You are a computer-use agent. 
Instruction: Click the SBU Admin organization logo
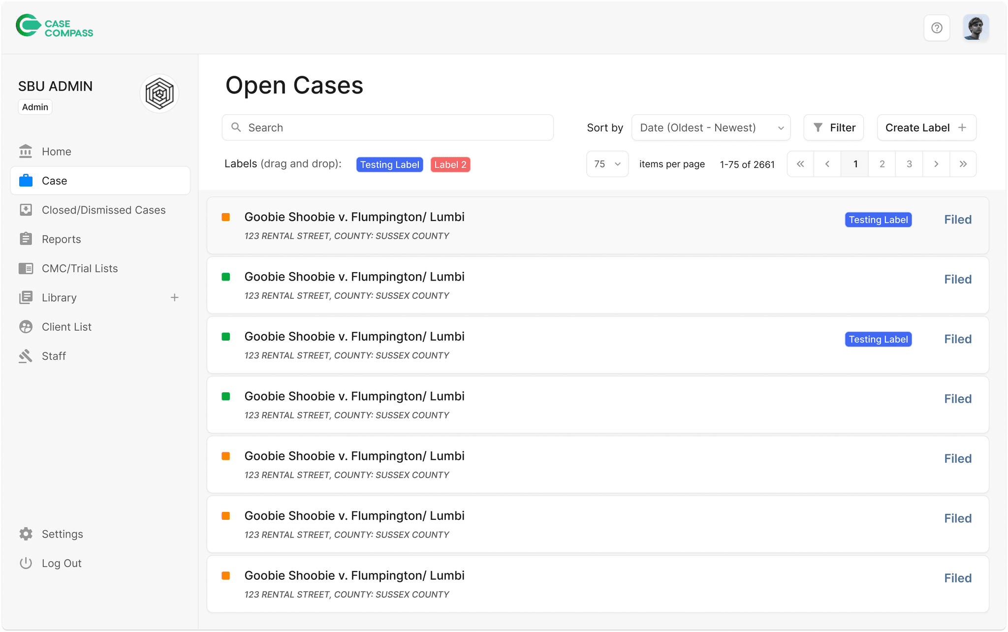[x=159, y=94]
